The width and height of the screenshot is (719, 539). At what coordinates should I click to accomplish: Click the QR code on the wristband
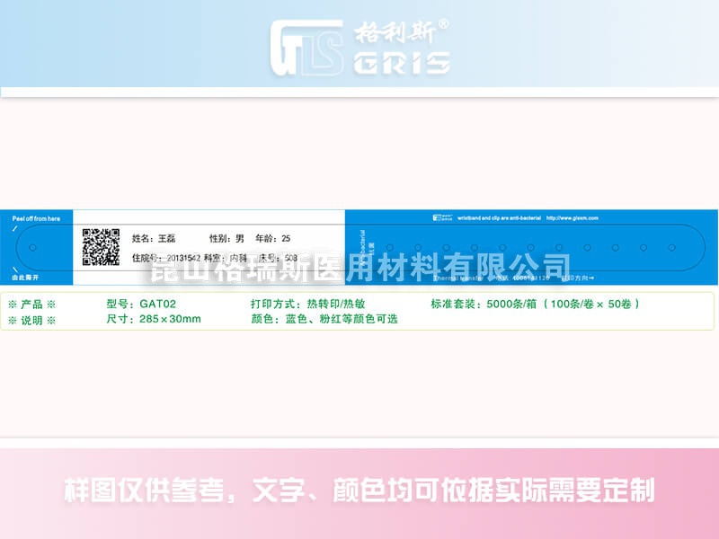(x=101, y=247)
